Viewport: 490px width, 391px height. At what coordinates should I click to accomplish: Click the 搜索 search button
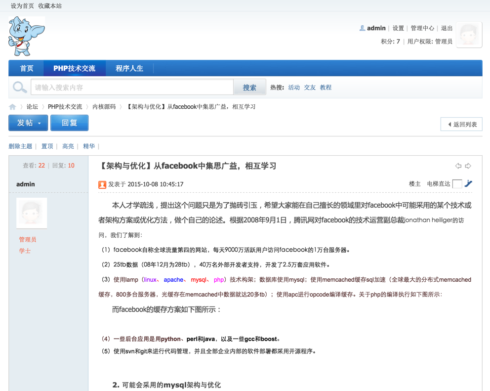click(x=249, y=87)
